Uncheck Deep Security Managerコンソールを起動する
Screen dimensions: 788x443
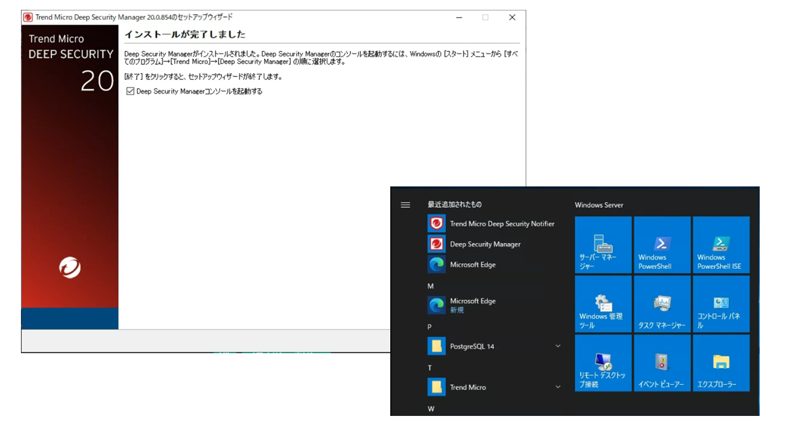point(130,91)
